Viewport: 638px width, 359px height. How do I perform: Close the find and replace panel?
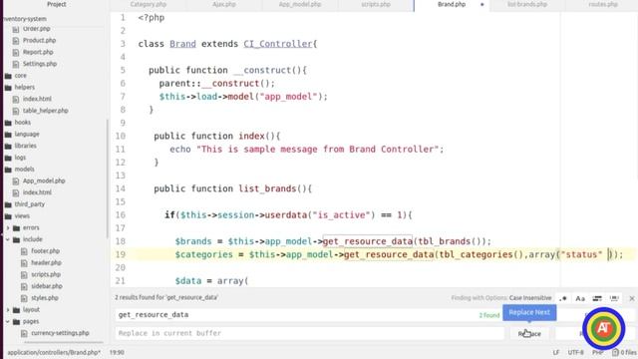click(631, 299)
